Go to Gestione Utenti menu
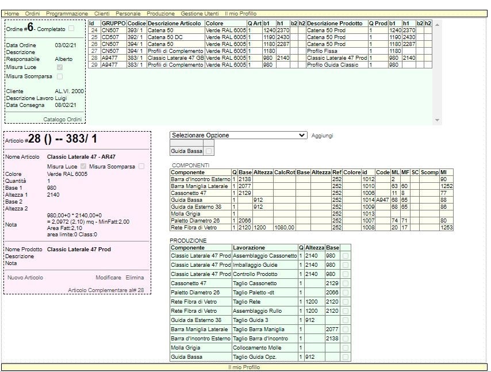The height and width of the screenshot is (372, 491). tap(200, 13)
